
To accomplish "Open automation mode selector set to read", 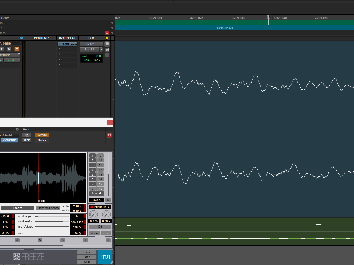I will (12, 60).
